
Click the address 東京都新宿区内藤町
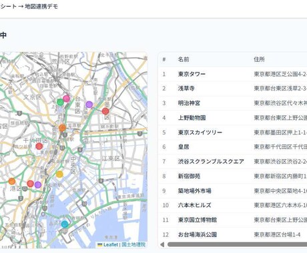tap(280, 176)
